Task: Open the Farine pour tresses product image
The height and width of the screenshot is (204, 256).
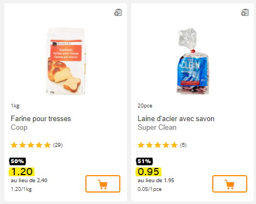Action: pos(66,61)
